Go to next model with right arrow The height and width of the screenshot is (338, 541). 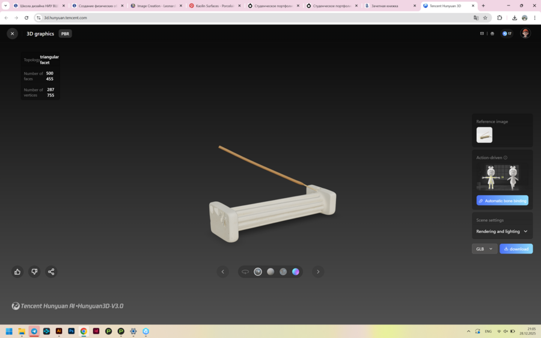[x=318, y=272]
